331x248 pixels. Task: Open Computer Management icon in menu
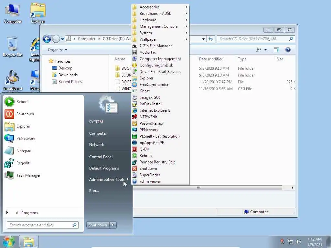134,59
